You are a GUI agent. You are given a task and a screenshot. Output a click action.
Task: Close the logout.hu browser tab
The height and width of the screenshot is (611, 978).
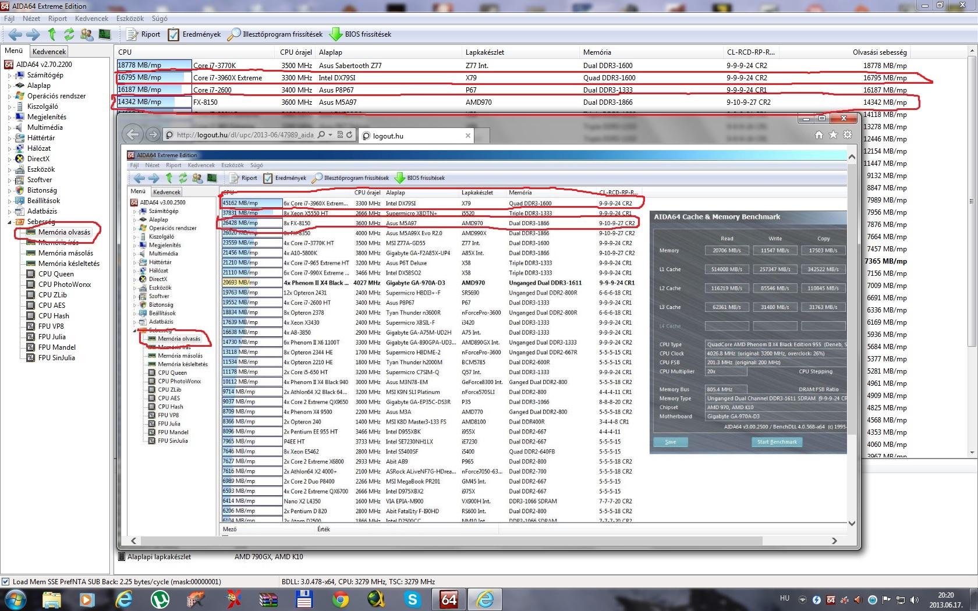(x=468, y=136)
